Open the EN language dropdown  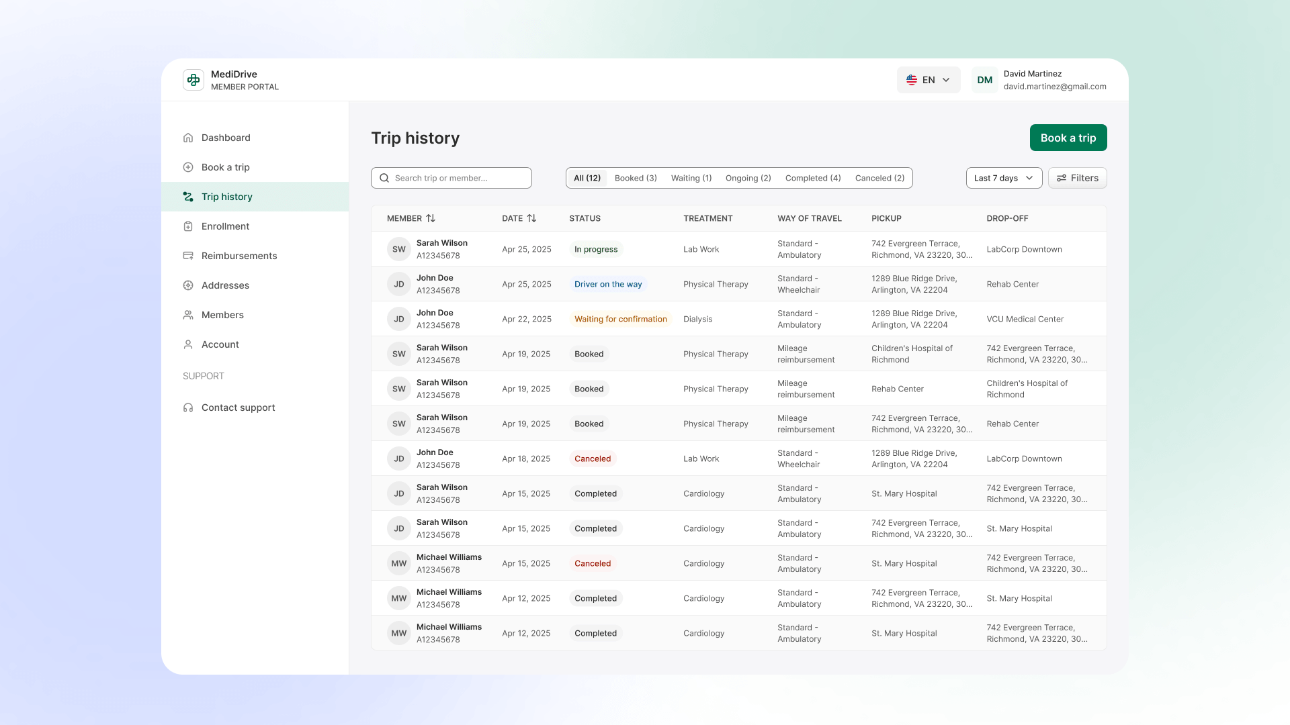[x=929, y=80]
